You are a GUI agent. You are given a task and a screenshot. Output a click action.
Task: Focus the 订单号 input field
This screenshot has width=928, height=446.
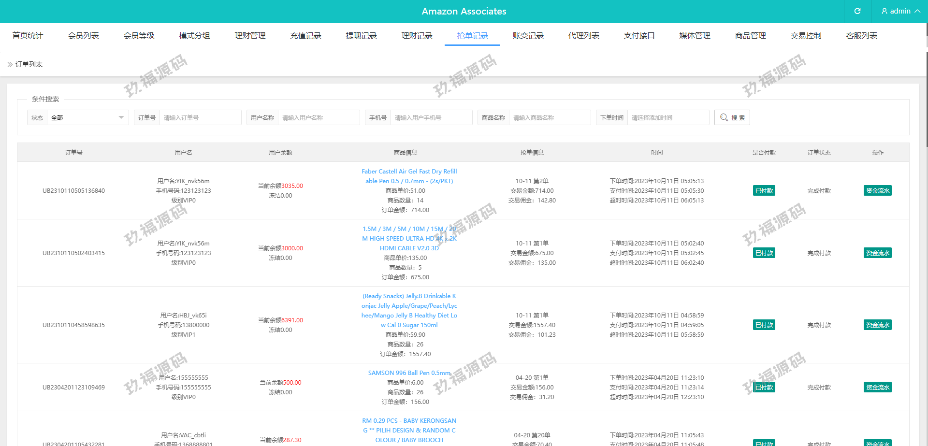(x=200, y=117)
